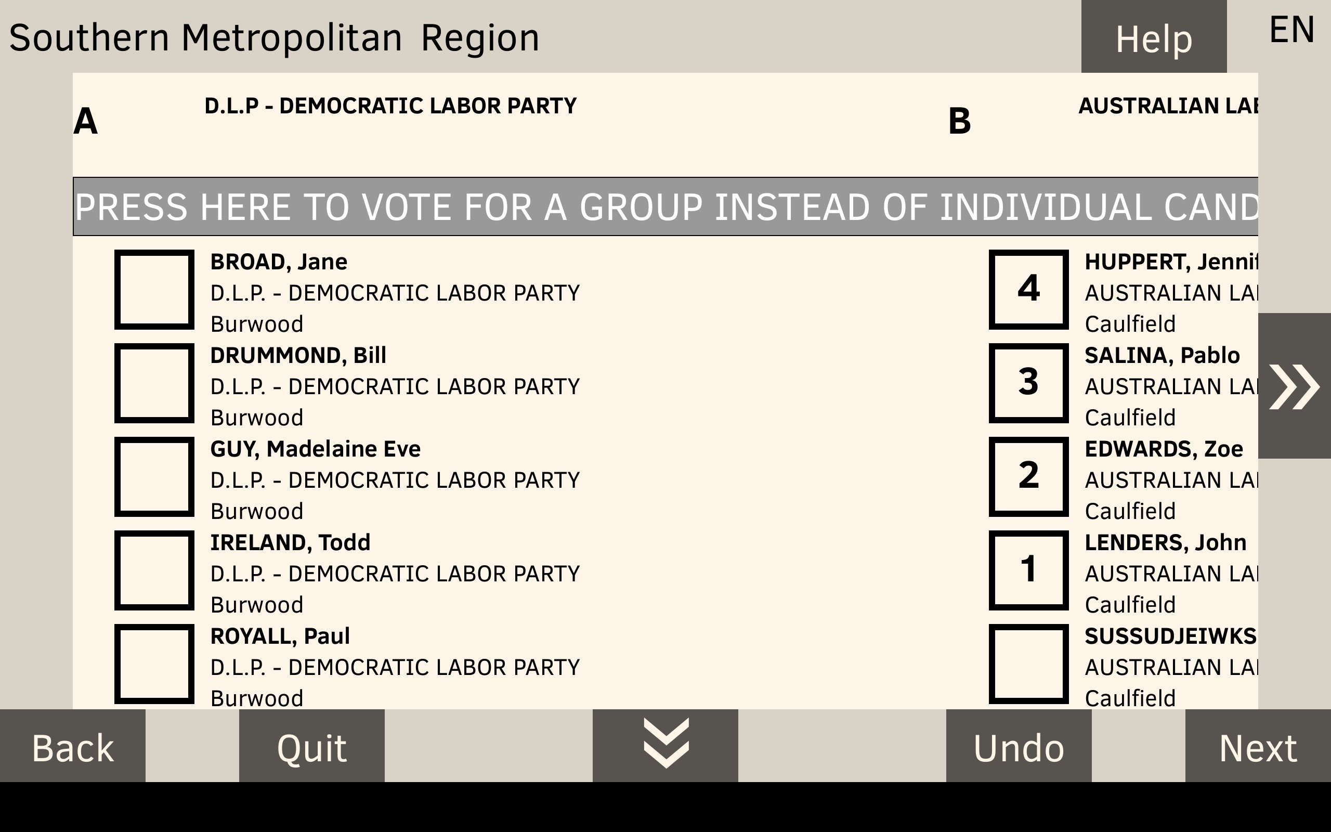Click the box numbered 3 for SALINA, Pablo

click(x=1028, y=383)
